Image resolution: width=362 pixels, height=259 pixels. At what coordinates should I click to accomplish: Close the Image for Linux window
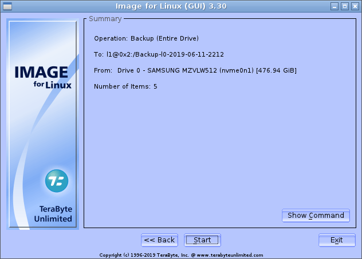[355, 6]
